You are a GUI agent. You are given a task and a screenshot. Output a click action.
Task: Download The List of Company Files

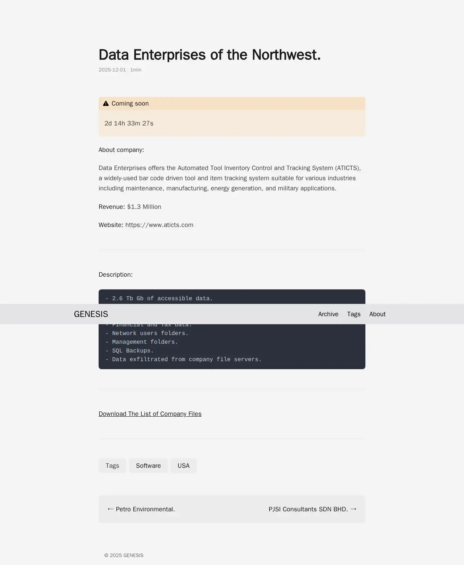coord(150,414)
